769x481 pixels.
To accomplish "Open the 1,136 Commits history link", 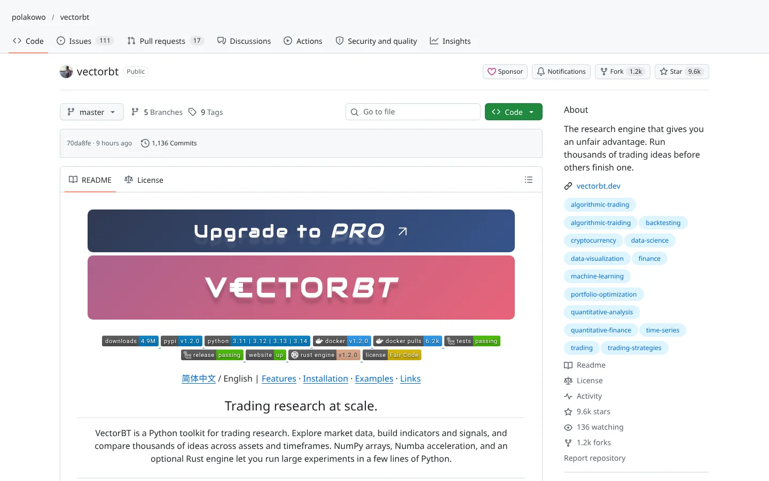I will (x=169, y=143).
